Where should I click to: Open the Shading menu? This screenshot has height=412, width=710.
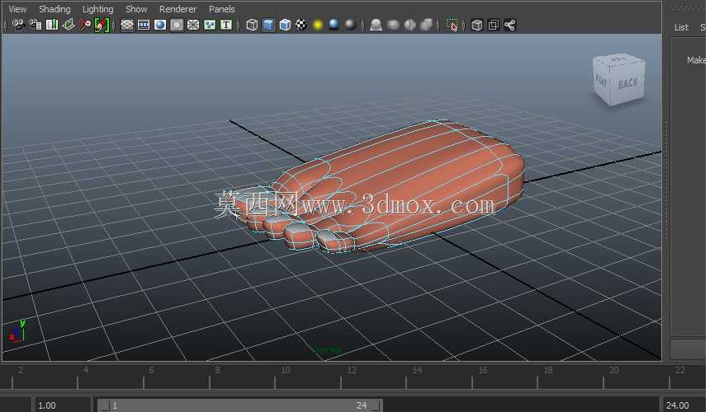[54, 9]
